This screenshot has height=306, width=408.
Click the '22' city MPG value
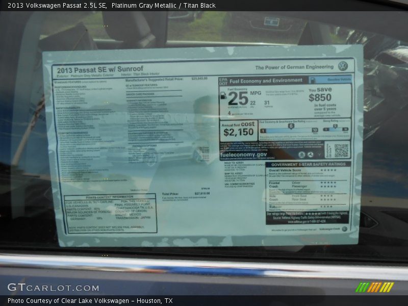click(252, 103)
